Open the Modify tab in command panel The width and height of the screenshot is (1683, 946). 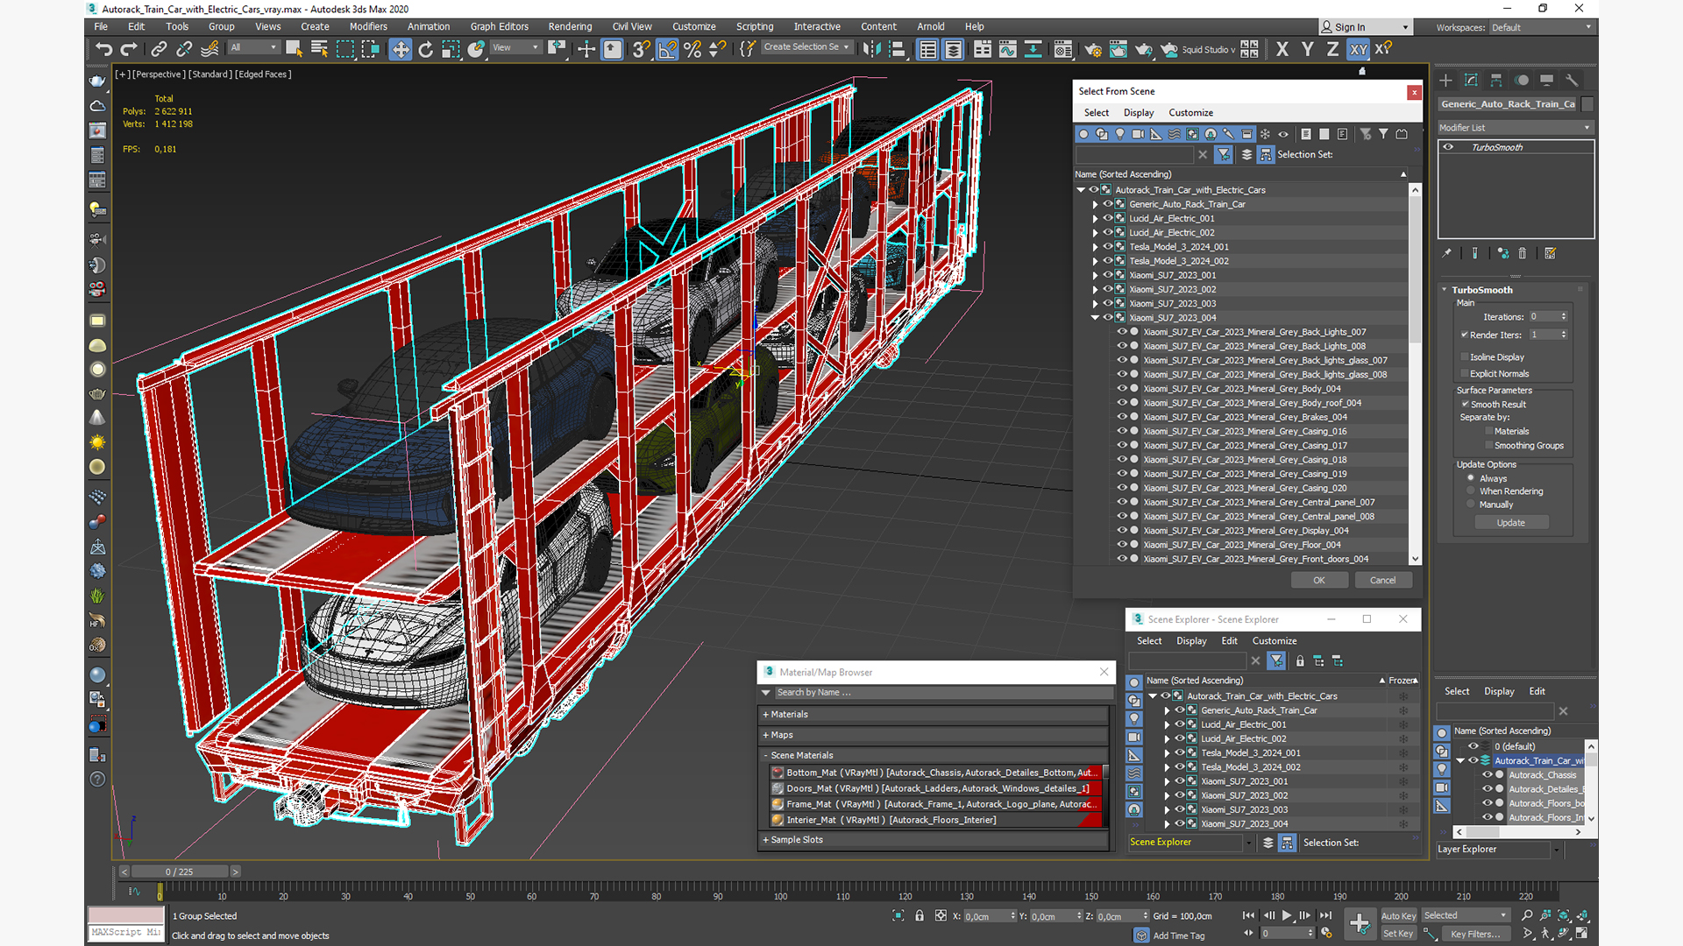tap(1471, 80)
